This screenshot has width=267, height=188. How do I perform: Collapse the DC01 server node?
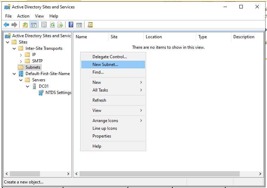(28, 86)
